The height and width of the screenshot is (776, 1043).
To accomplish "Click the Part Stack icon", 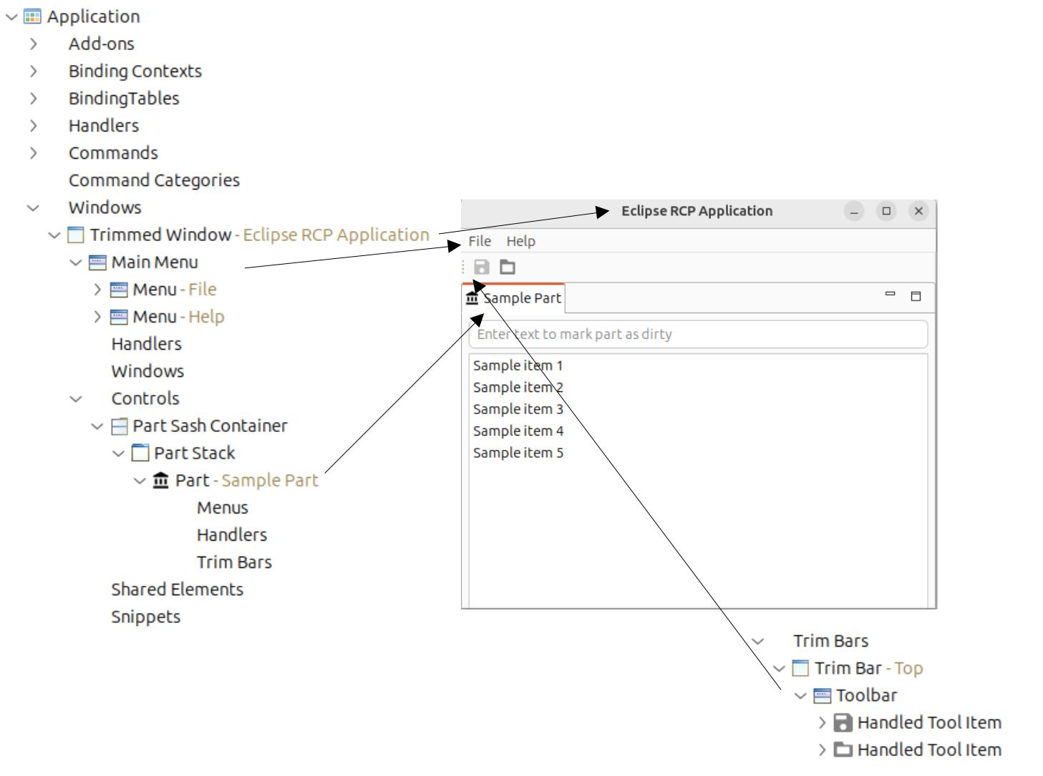I will click(140, 453).
